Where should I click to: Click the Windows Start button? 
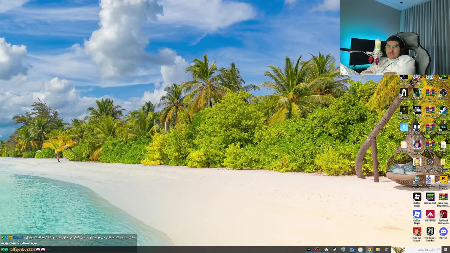pos(446,249)
